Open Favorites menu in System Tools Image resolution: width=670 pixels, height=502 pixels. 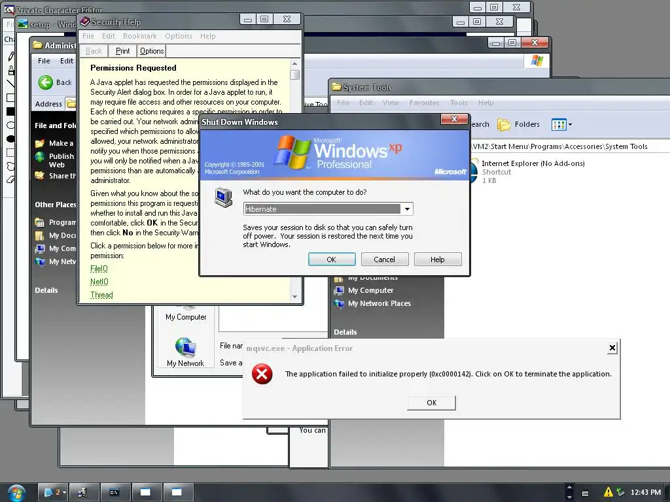(x=424, y=103)
